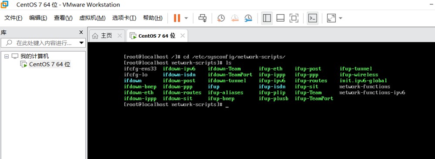Click ifcfg-ens33 in the terminal listing
This screenshot has width=435, height=159.
(141, 68)
